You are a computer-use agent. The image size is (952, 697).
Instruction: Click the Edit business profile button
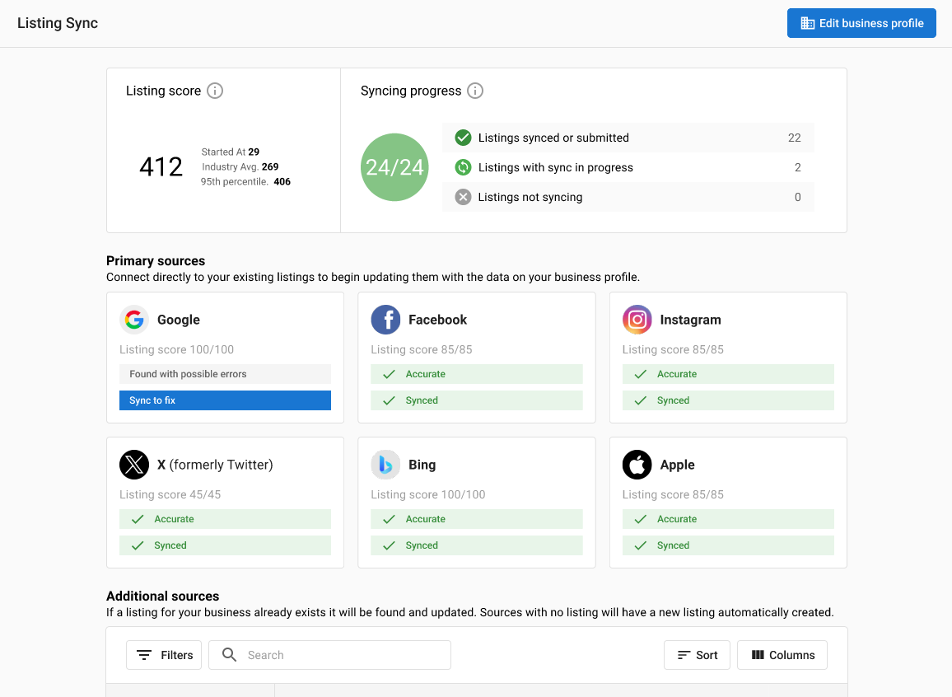point(861,23)
